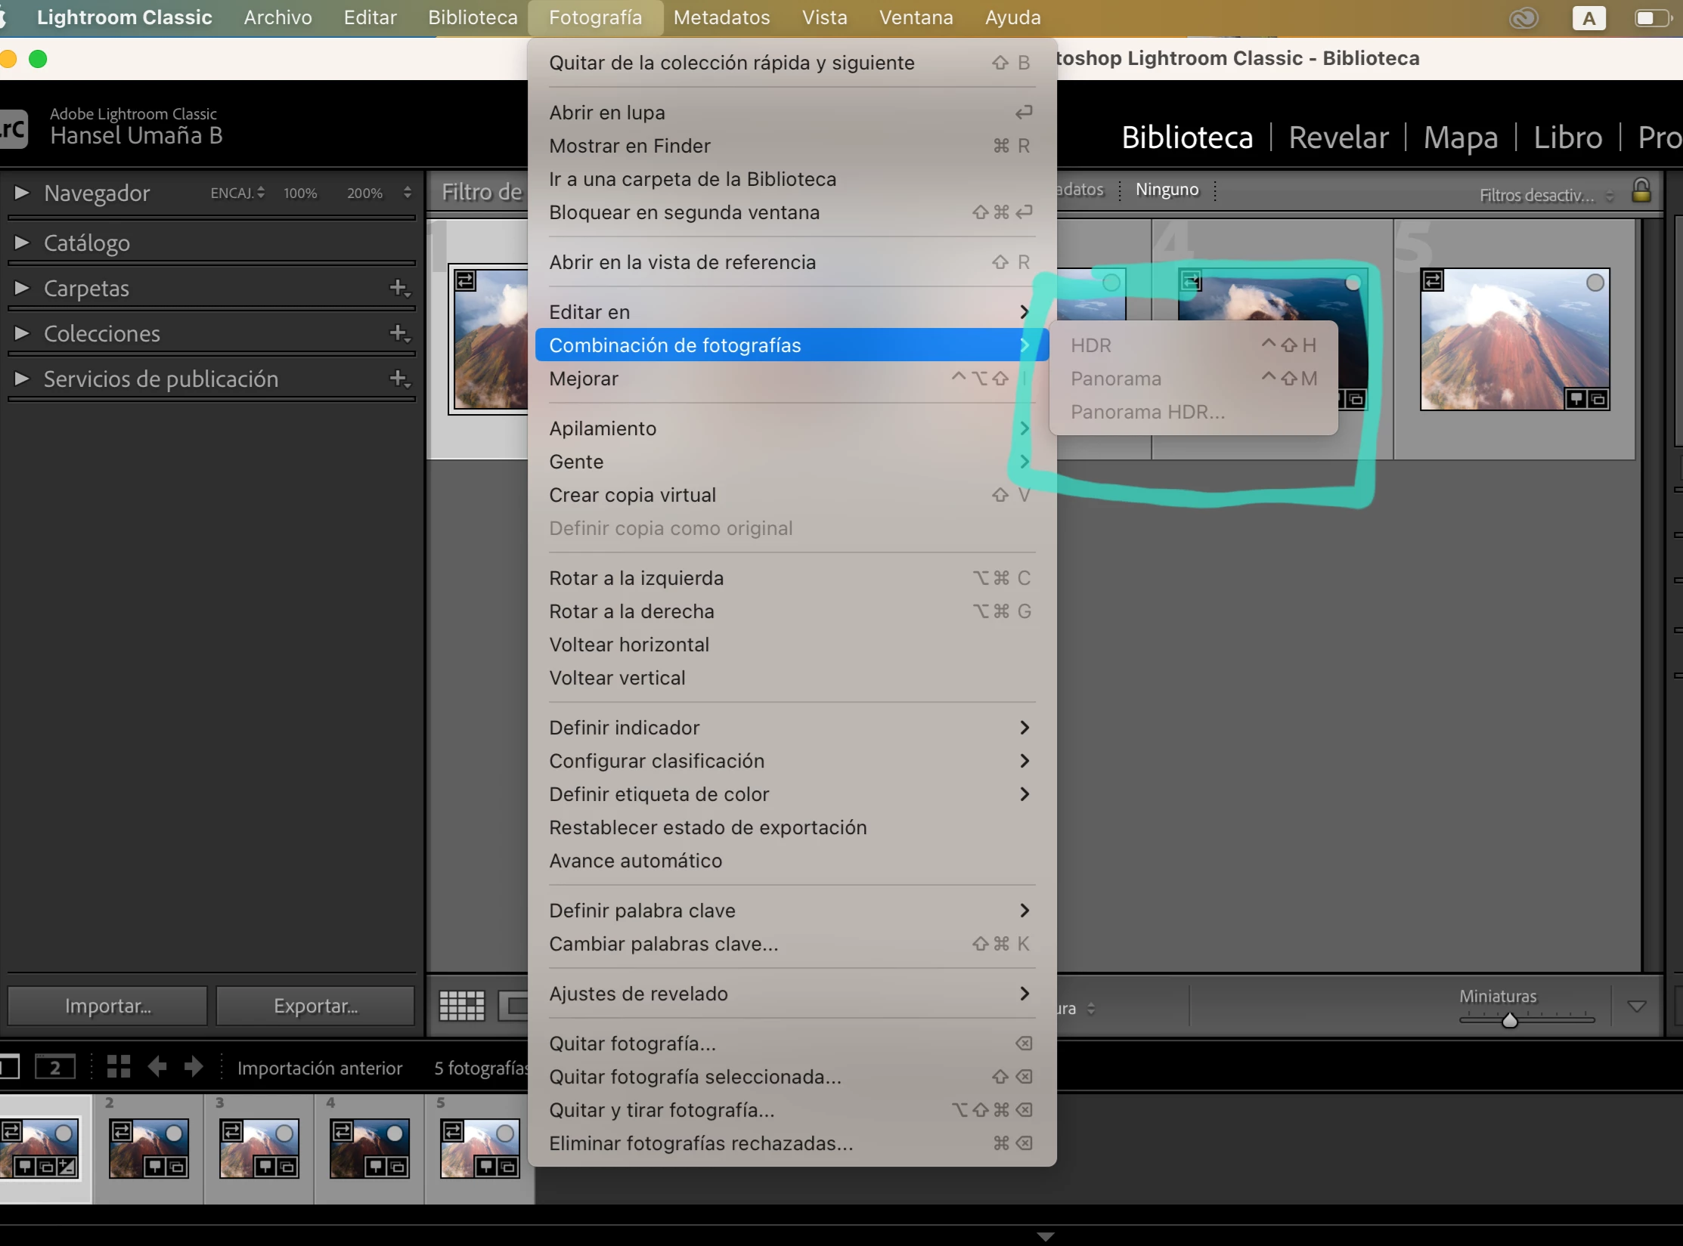Choose Crear copia virtual menu item

[632, 495]
